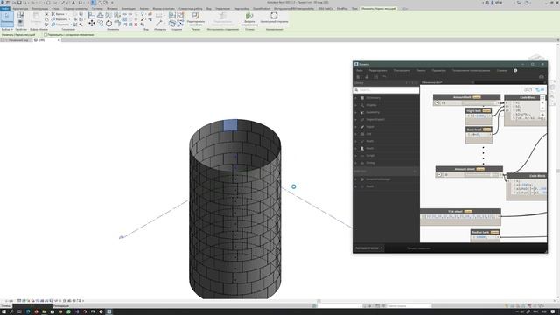Expand Amount belt slider node options
560x315 pixels.
437,103
